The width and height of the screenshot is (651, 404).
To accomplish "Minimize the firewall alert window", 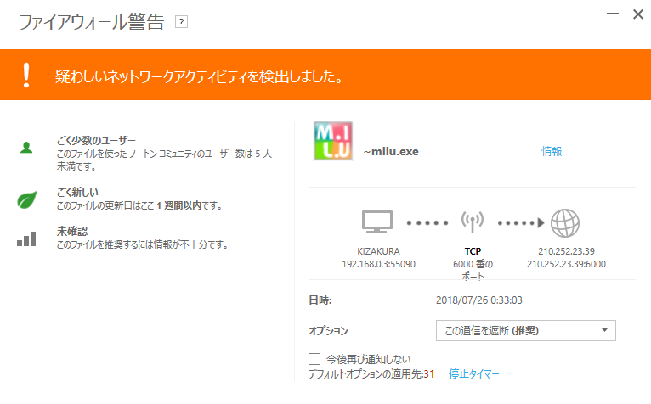I will (x=613, y=14).
